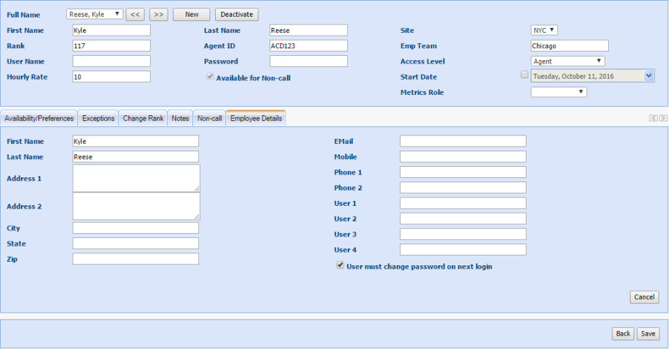Focus the Address 1 text area

tap(136, 178)
